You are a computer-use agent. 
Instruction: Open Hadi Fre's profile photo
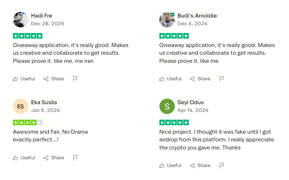pyautogui.click(x=21, y=20)
